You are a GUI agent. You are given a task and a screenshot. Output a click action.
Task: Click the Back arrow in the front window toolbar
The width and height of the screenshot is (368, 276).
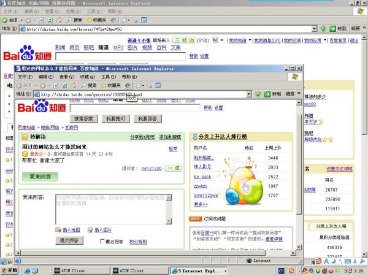click(21, 85)
